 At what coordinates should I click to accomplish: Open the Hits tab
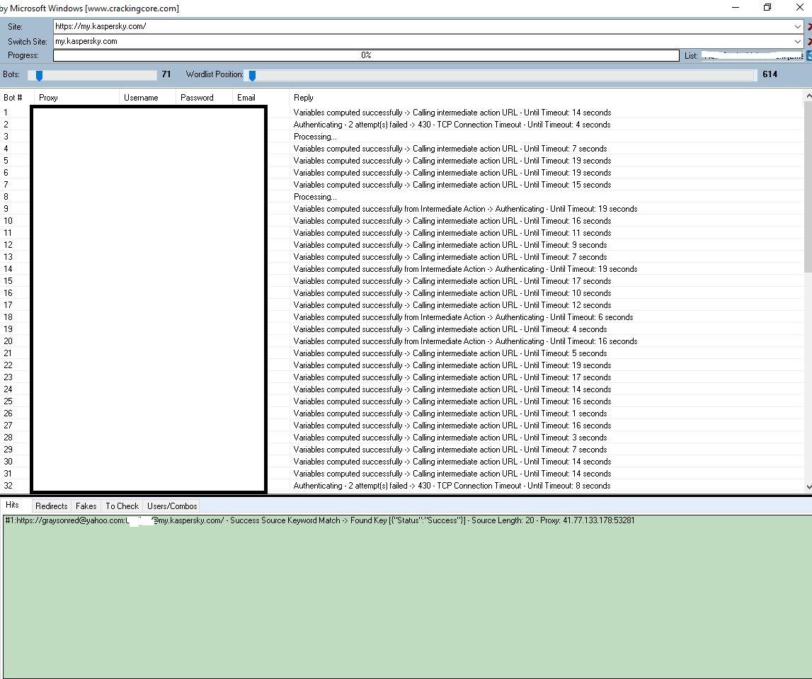click(x=12, y=506)
